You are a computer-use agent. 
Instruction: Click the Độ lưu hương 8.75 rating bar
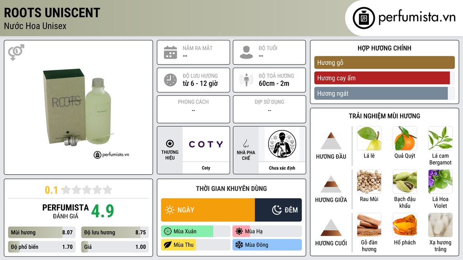(115, 232)
